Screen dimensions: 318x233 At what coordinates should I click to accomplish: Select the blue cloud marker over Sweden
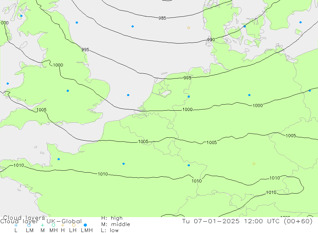click(x=301, y=22)
